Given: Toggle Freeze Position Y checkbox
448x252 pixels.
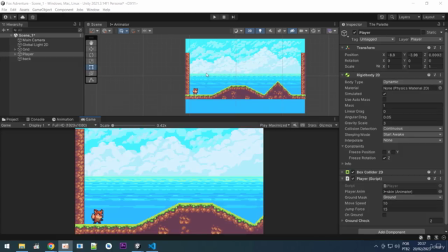Looking at the screenshot, I should [x=393, y=152].
